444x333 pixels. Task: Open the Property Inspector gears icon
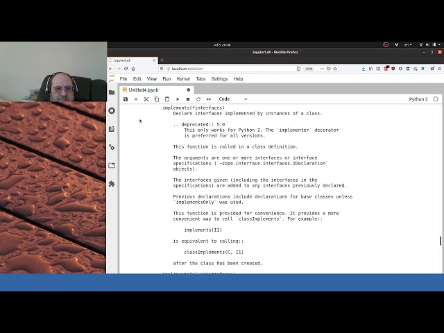tap(112, 147)
